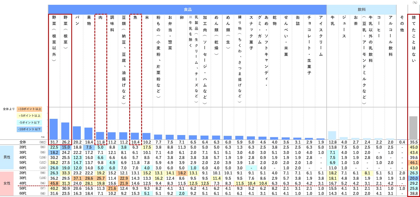
Task: Click the 飲料 category header
Action: click(361, 10)
